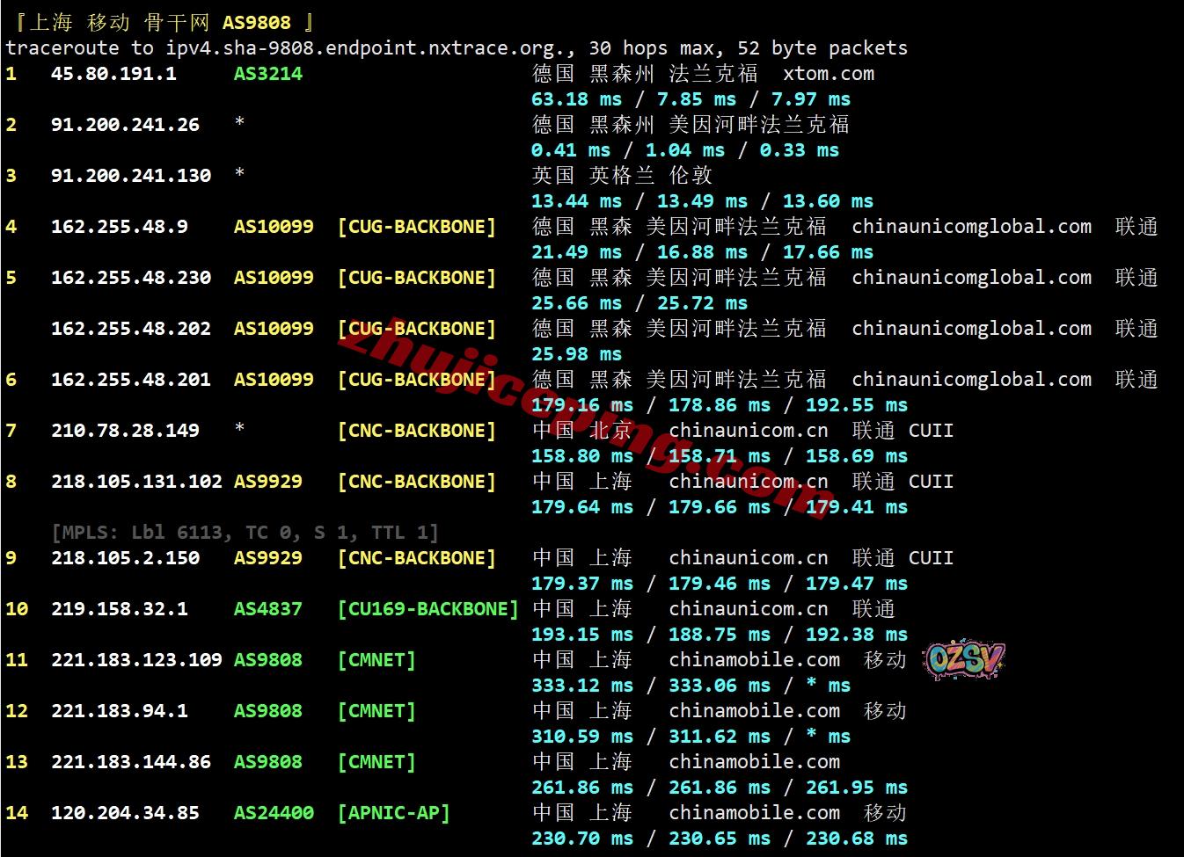Viewport: 1184px width, 857px height.
Task: Click IP address 120.204.34.85
Action: tap(125, 813)
